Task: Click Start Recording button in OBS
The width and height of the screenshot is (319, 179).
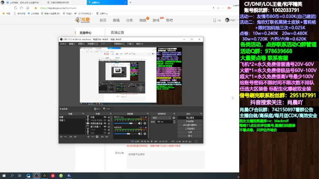Action: point(190,121)
